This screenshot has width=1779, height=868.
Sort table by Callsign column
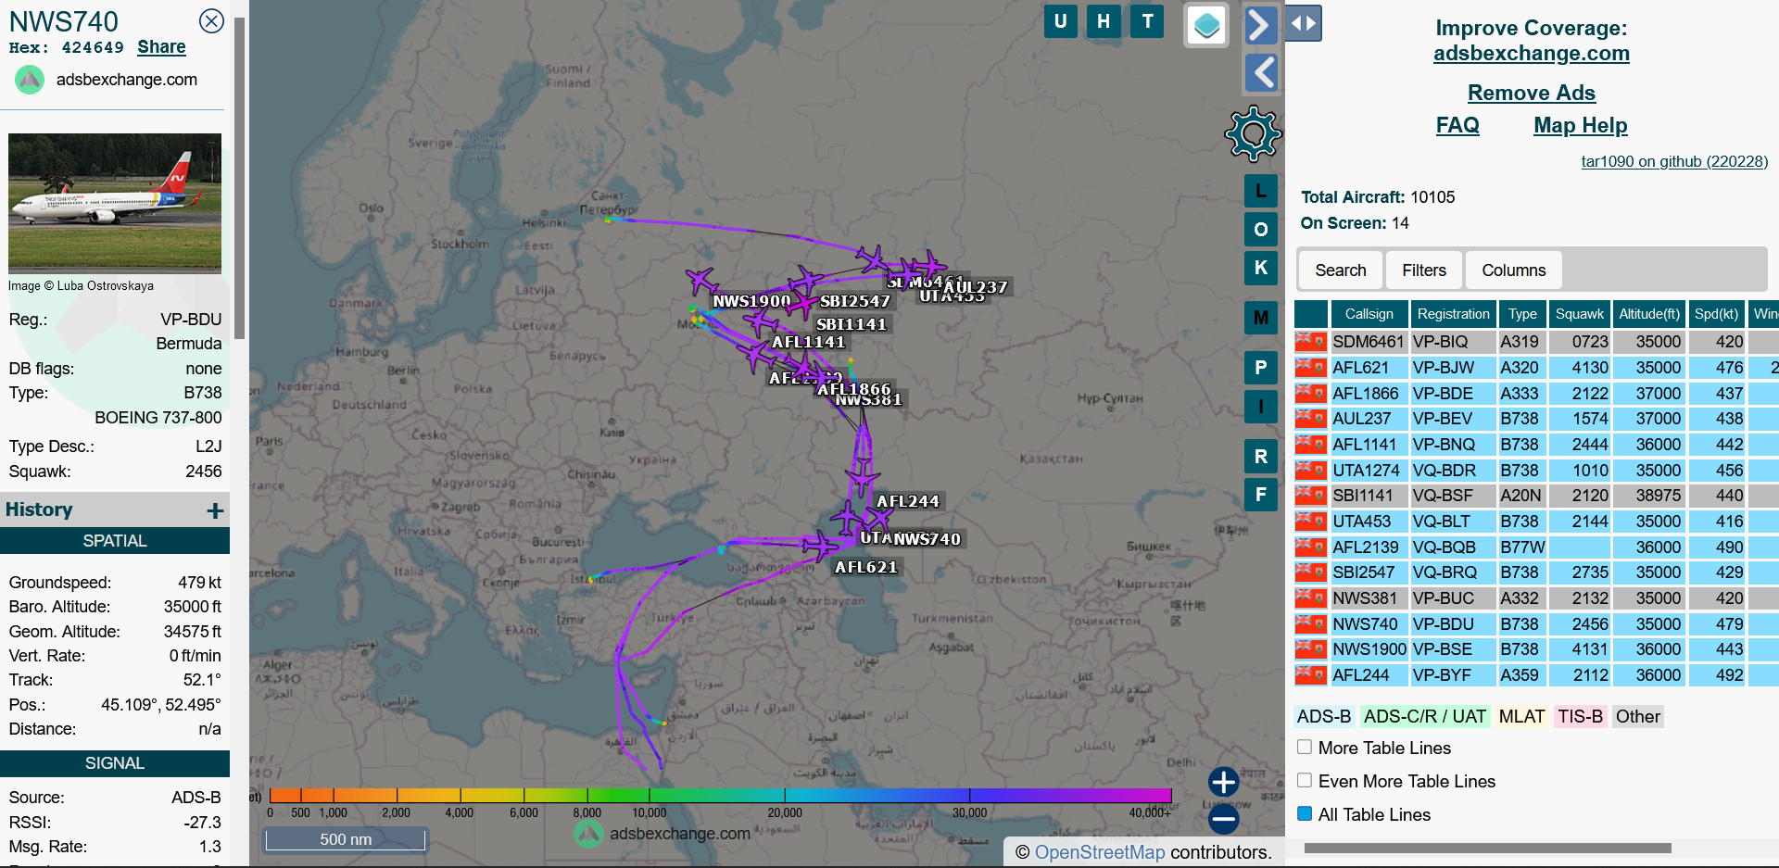click(1369, 314)
